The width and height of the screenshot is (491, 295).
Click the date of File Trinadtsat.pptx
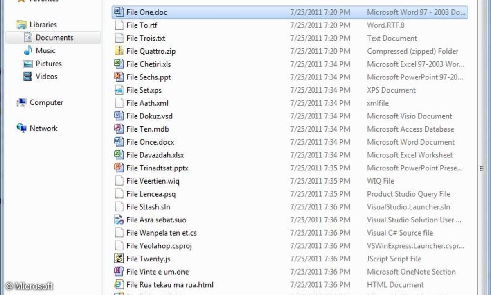[x=320, y=168]
